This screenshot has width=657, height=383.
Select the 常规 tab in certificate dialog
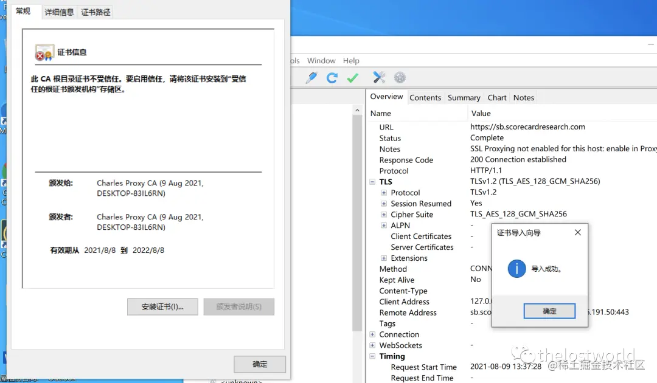point(24,12)
